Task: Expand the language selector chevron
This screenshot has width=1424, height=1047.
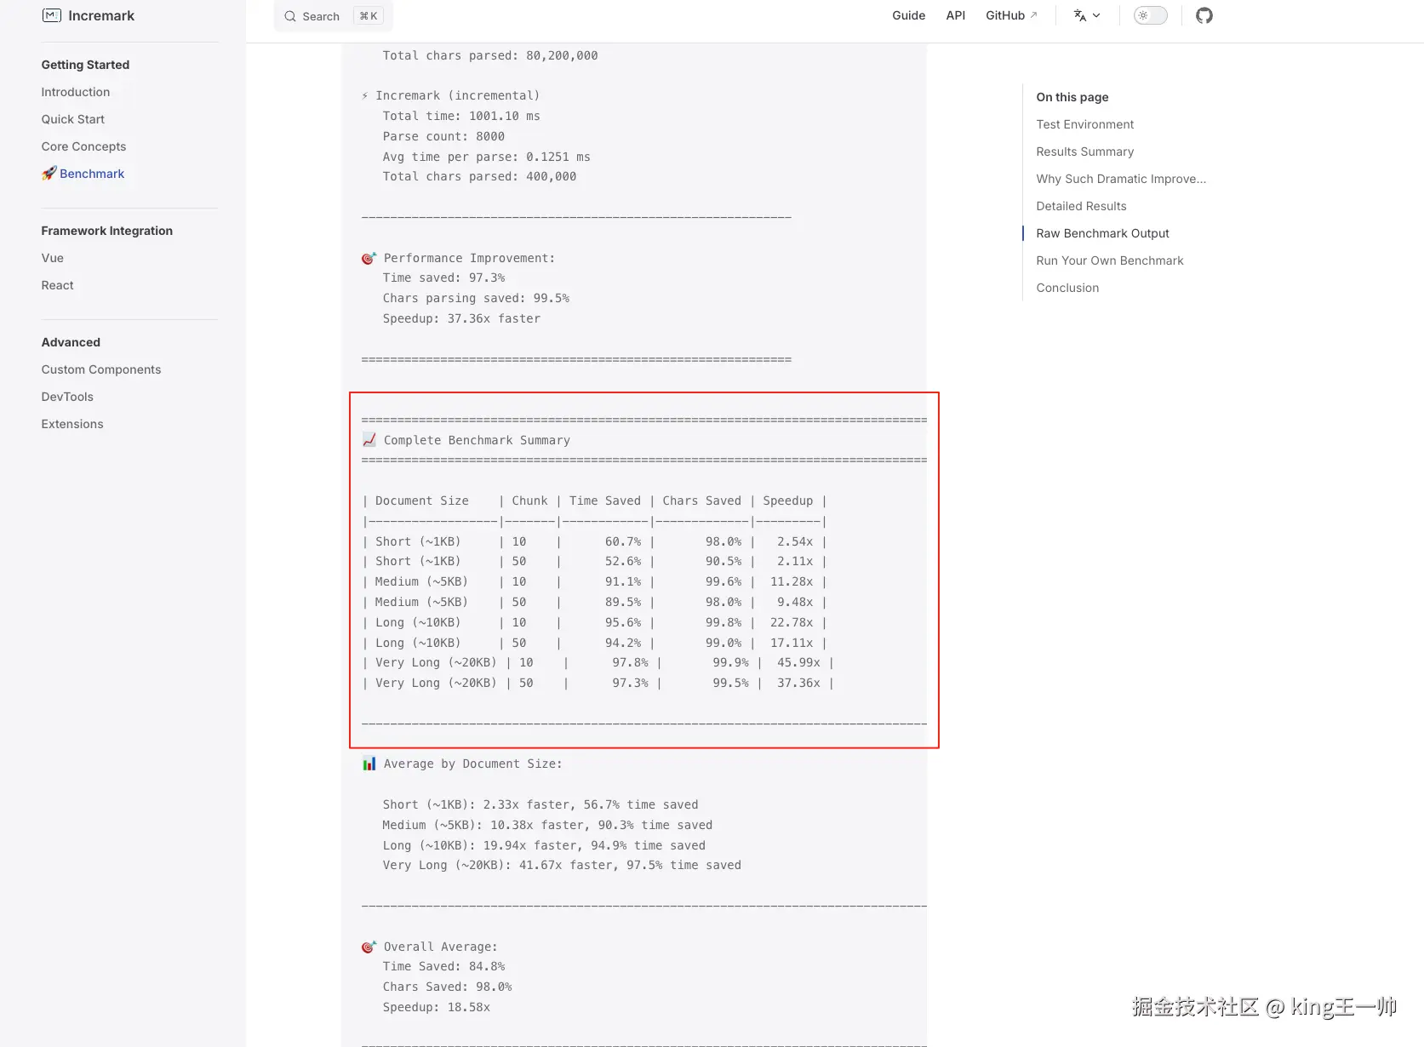Action: coord(1096,15)
